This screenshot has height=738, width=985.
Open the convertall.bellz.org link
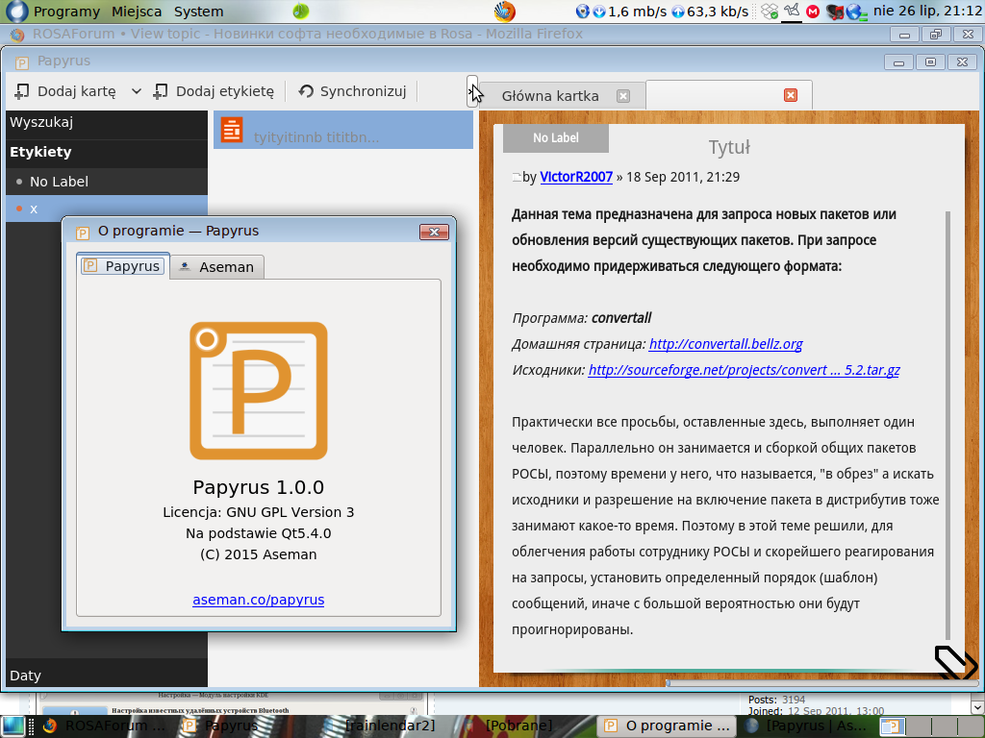tap(725, 344)
